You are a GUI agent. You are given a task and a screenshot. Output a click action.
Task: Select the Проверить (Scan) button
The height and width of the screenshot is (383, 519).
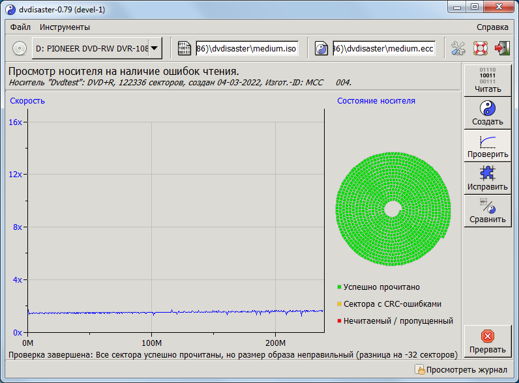click(x=488, y=146)
